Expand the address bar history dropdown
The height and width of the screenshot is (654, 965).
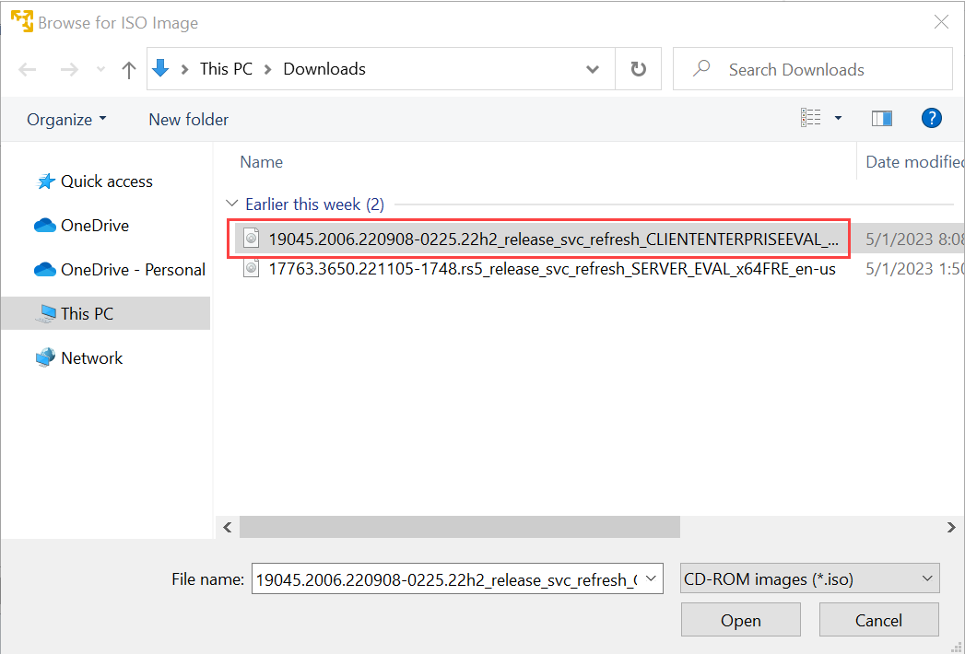pos(592,69)
